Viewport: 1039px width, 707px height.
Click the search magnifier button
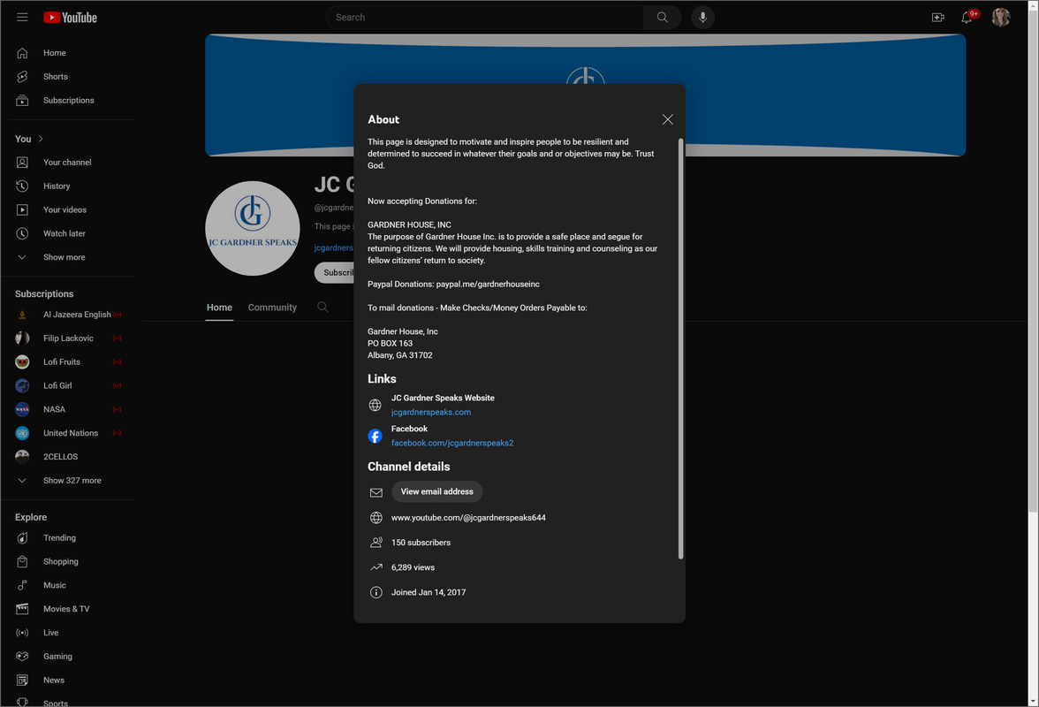(x=662, y=17)
